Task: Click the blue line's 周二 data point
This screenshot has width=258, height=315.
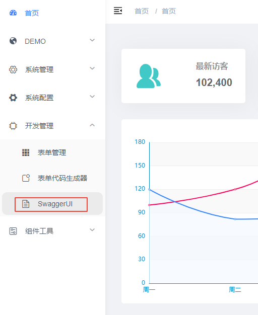Action: [x=235, y=219]
